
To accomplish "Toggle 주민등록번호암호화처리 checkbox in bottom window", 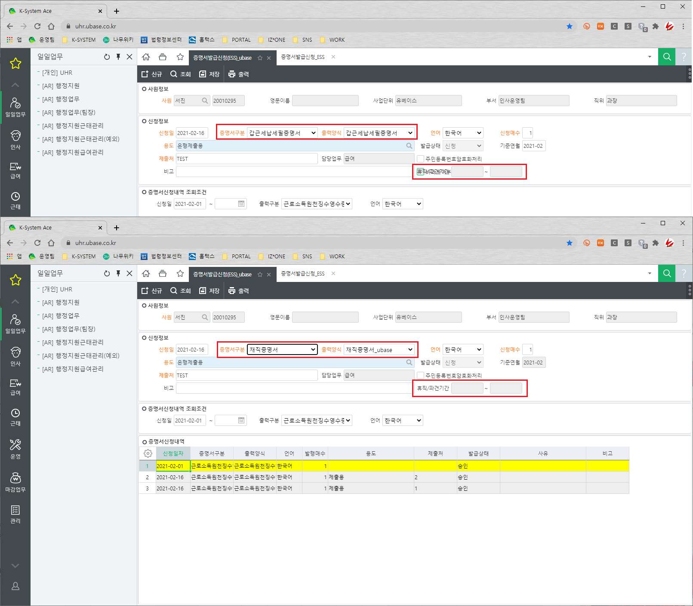I will click(x=421, y=375).
